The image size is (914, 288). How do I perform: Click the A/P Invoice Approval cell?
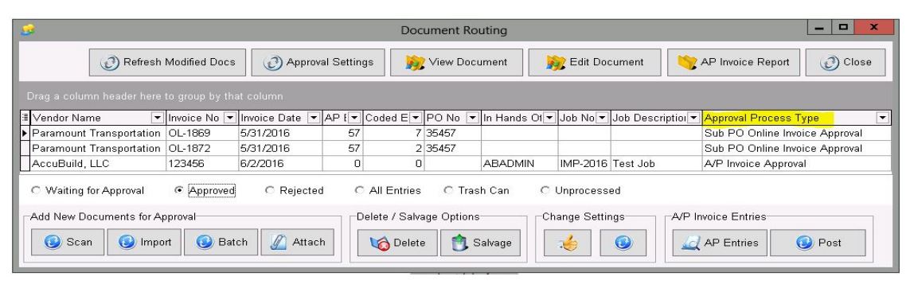[x=796, y=164]
